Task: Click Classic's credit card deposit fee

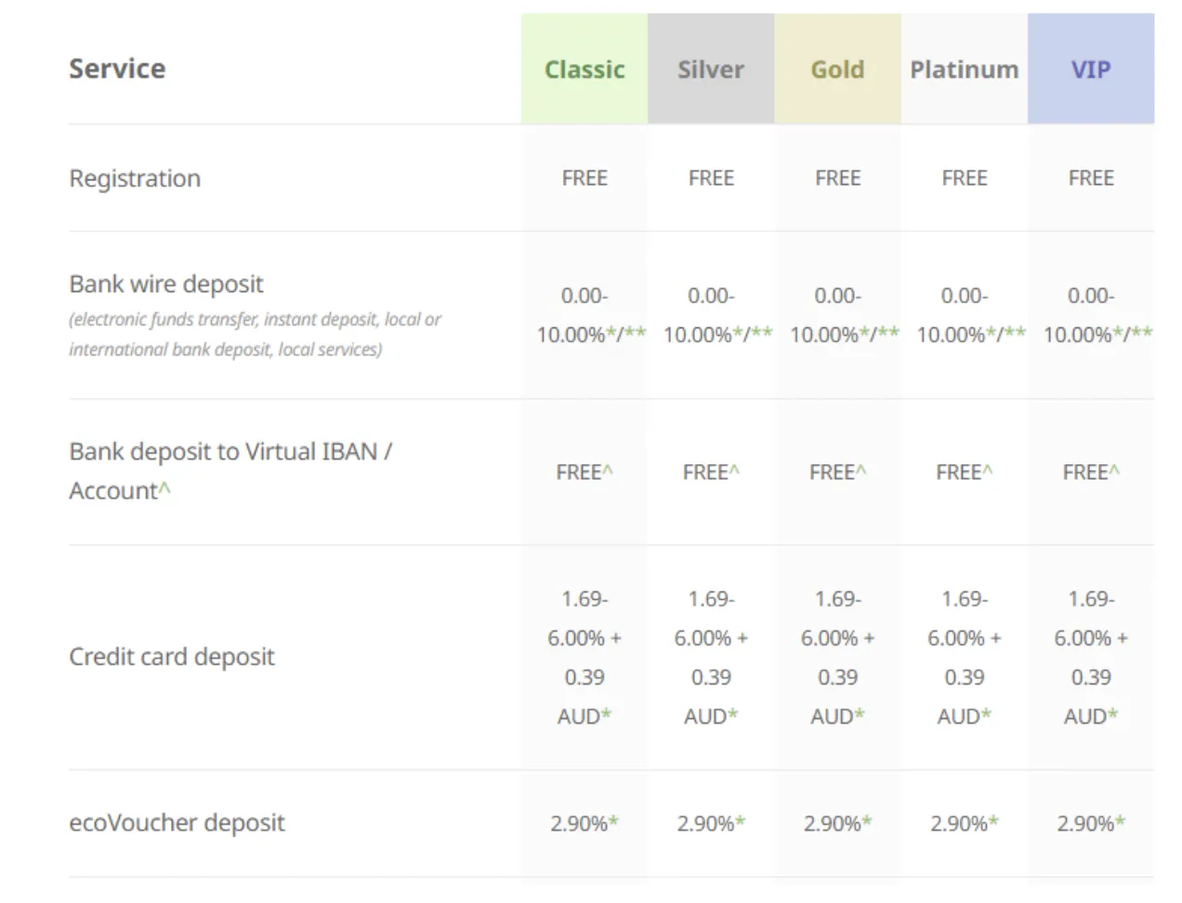Action: [584, 657]
